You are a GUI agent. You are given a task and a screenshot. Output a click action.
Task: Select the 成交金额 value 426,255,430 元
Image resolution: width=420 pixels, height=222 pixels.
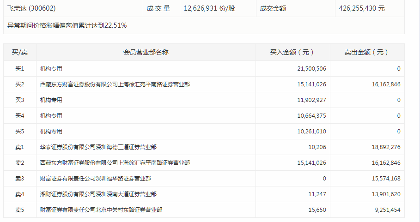pyautogui.click(x=361, y=8)
